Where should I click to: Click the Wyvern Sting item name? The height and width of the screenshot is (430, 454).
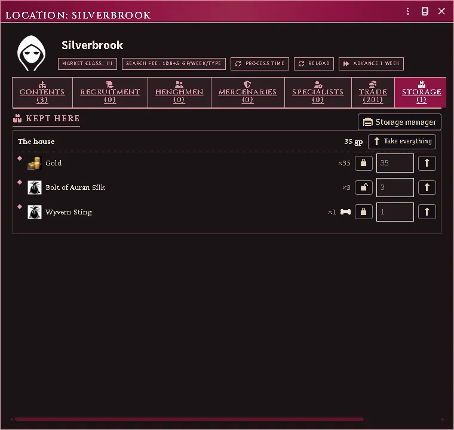click(69, 212)
